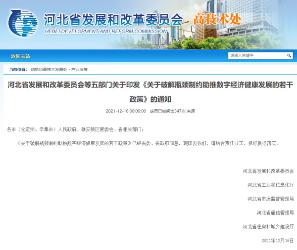The image size is (297, 250).
Task: Click the magnifier search icon
Action: 289,56
